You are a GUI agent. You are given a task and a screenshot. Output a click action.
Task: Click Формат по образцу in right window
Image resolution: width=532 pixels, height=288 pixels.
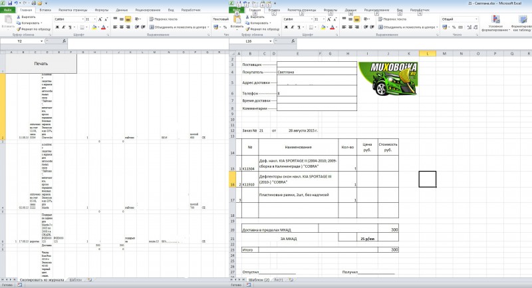point(262,29)
